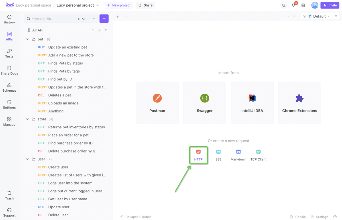
Task: Click the sync refresh icon
Action: (x=284, y=5)
